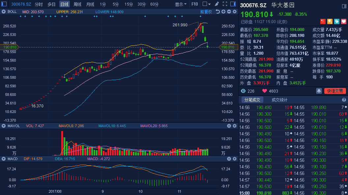The image size is (348, 195).
Task: Select the 15分 period
Action: pos(129,4)
